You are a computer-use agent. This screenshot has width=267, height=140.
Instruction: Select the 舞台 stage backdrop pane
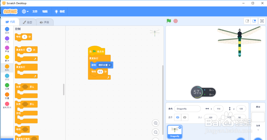258,121
